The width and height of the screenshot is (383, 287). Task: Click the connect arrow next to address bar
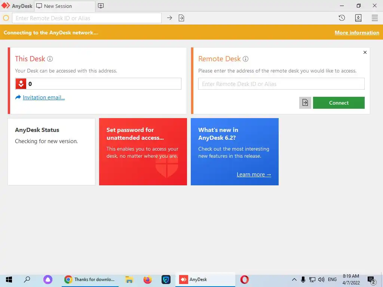click(169, 18)
